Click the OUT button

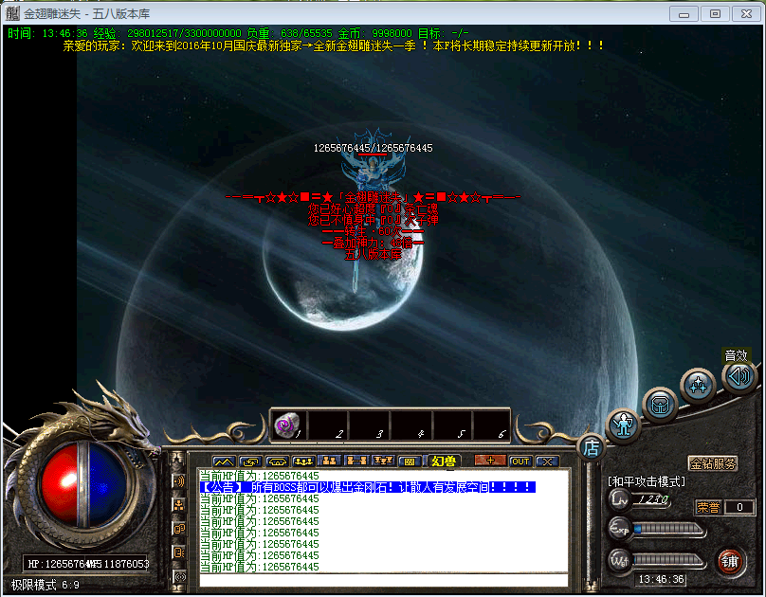tap(520, 461)
